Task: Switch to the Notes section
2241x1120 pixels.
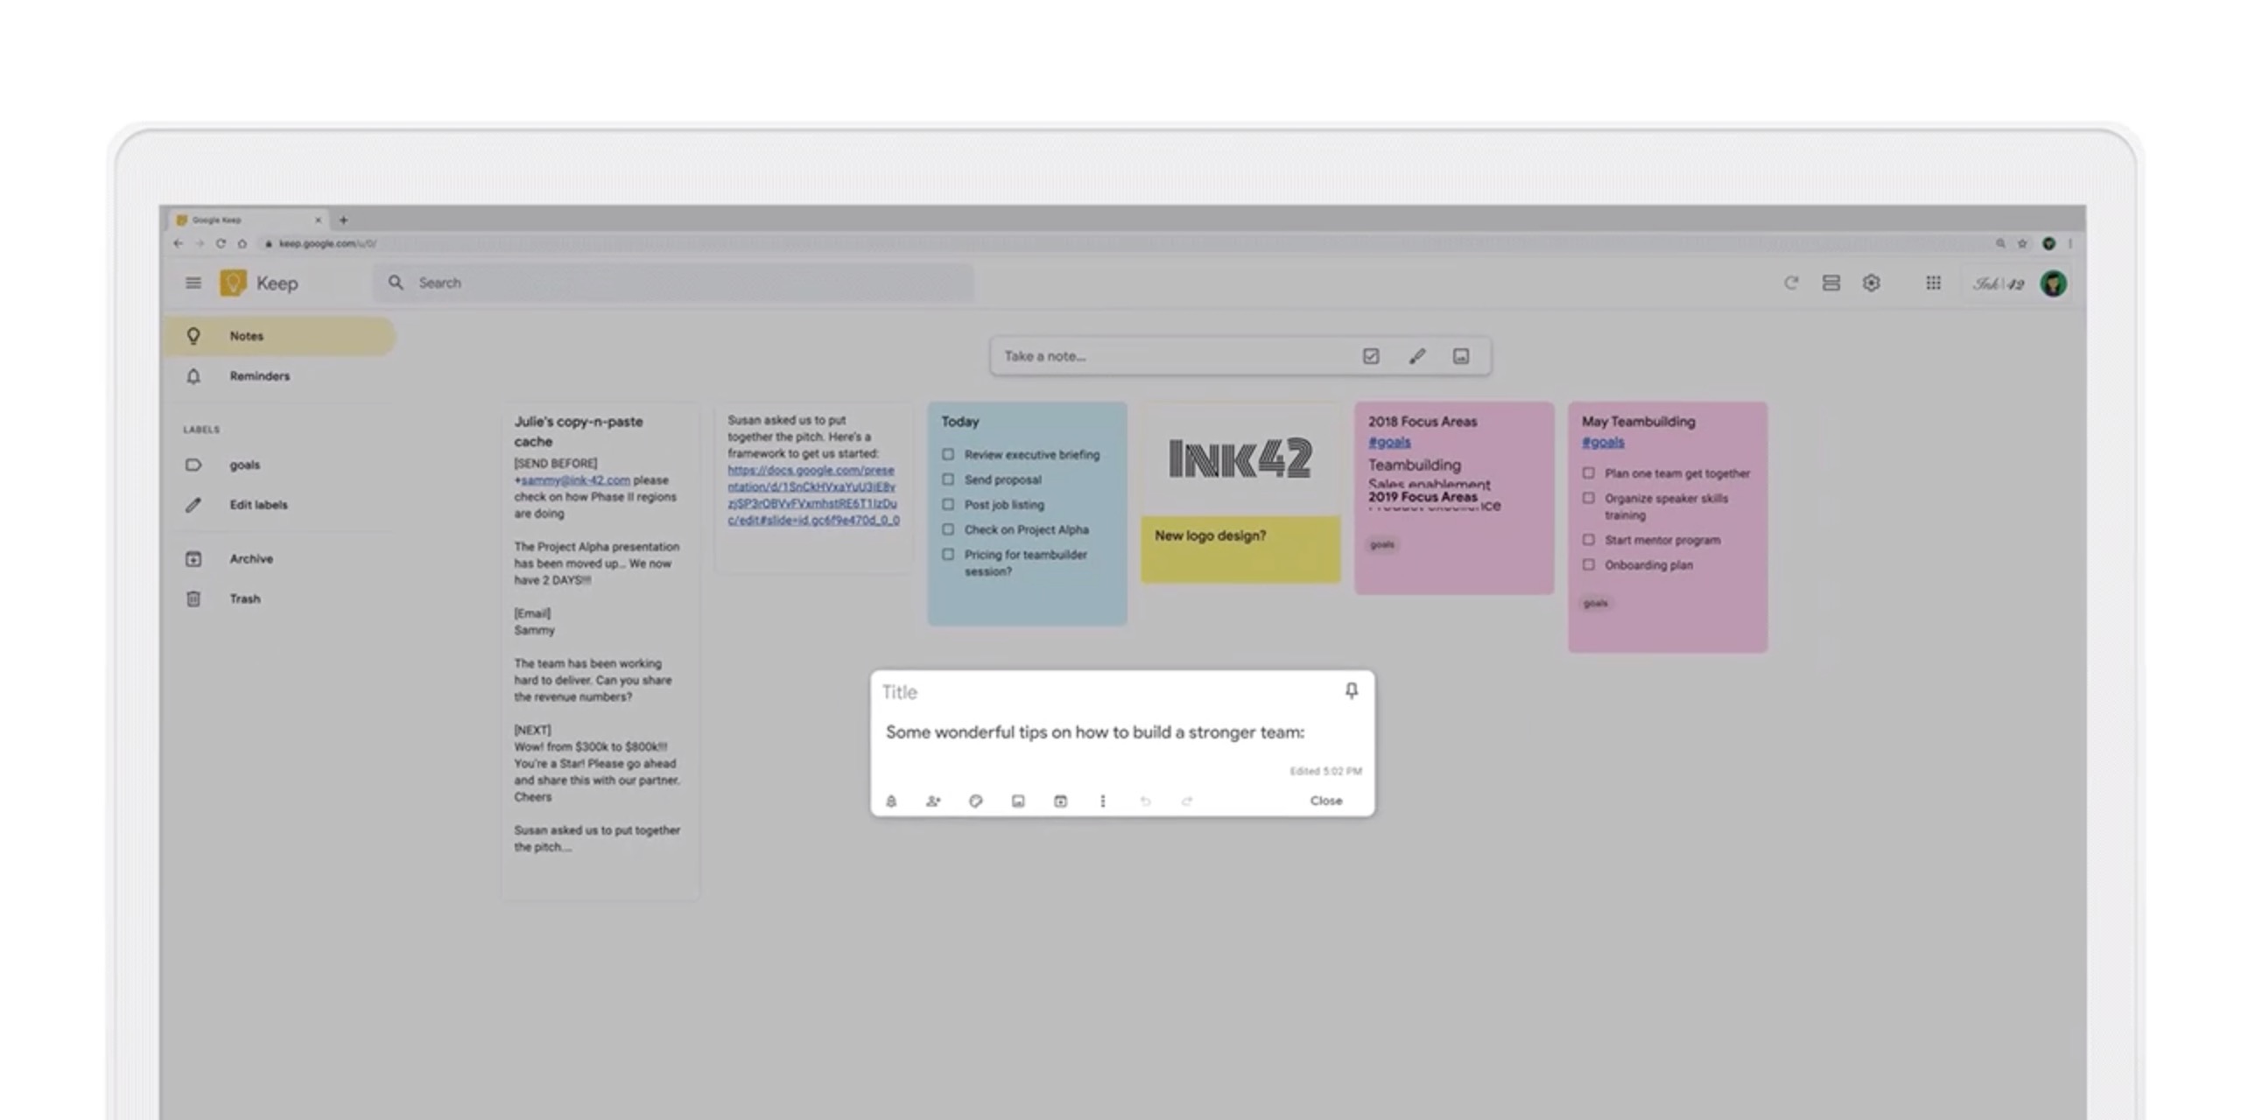Action: tap(246, 335)
